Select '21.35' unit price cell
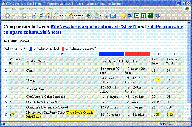192x127 pixels. click(158, 102)
